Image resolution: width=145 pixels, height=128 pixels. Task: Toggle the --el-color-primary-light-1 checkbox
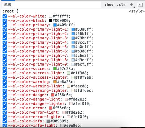pos(5,29)
